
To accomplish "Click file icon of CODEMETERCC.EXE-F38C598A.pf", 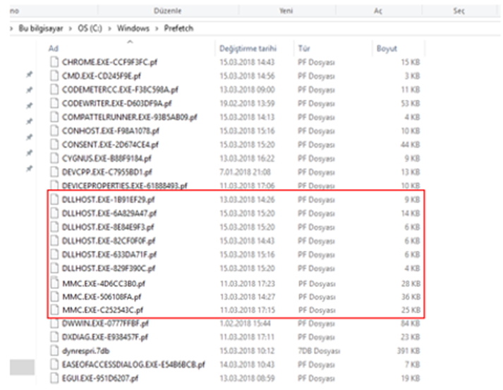I will (54, 89).
